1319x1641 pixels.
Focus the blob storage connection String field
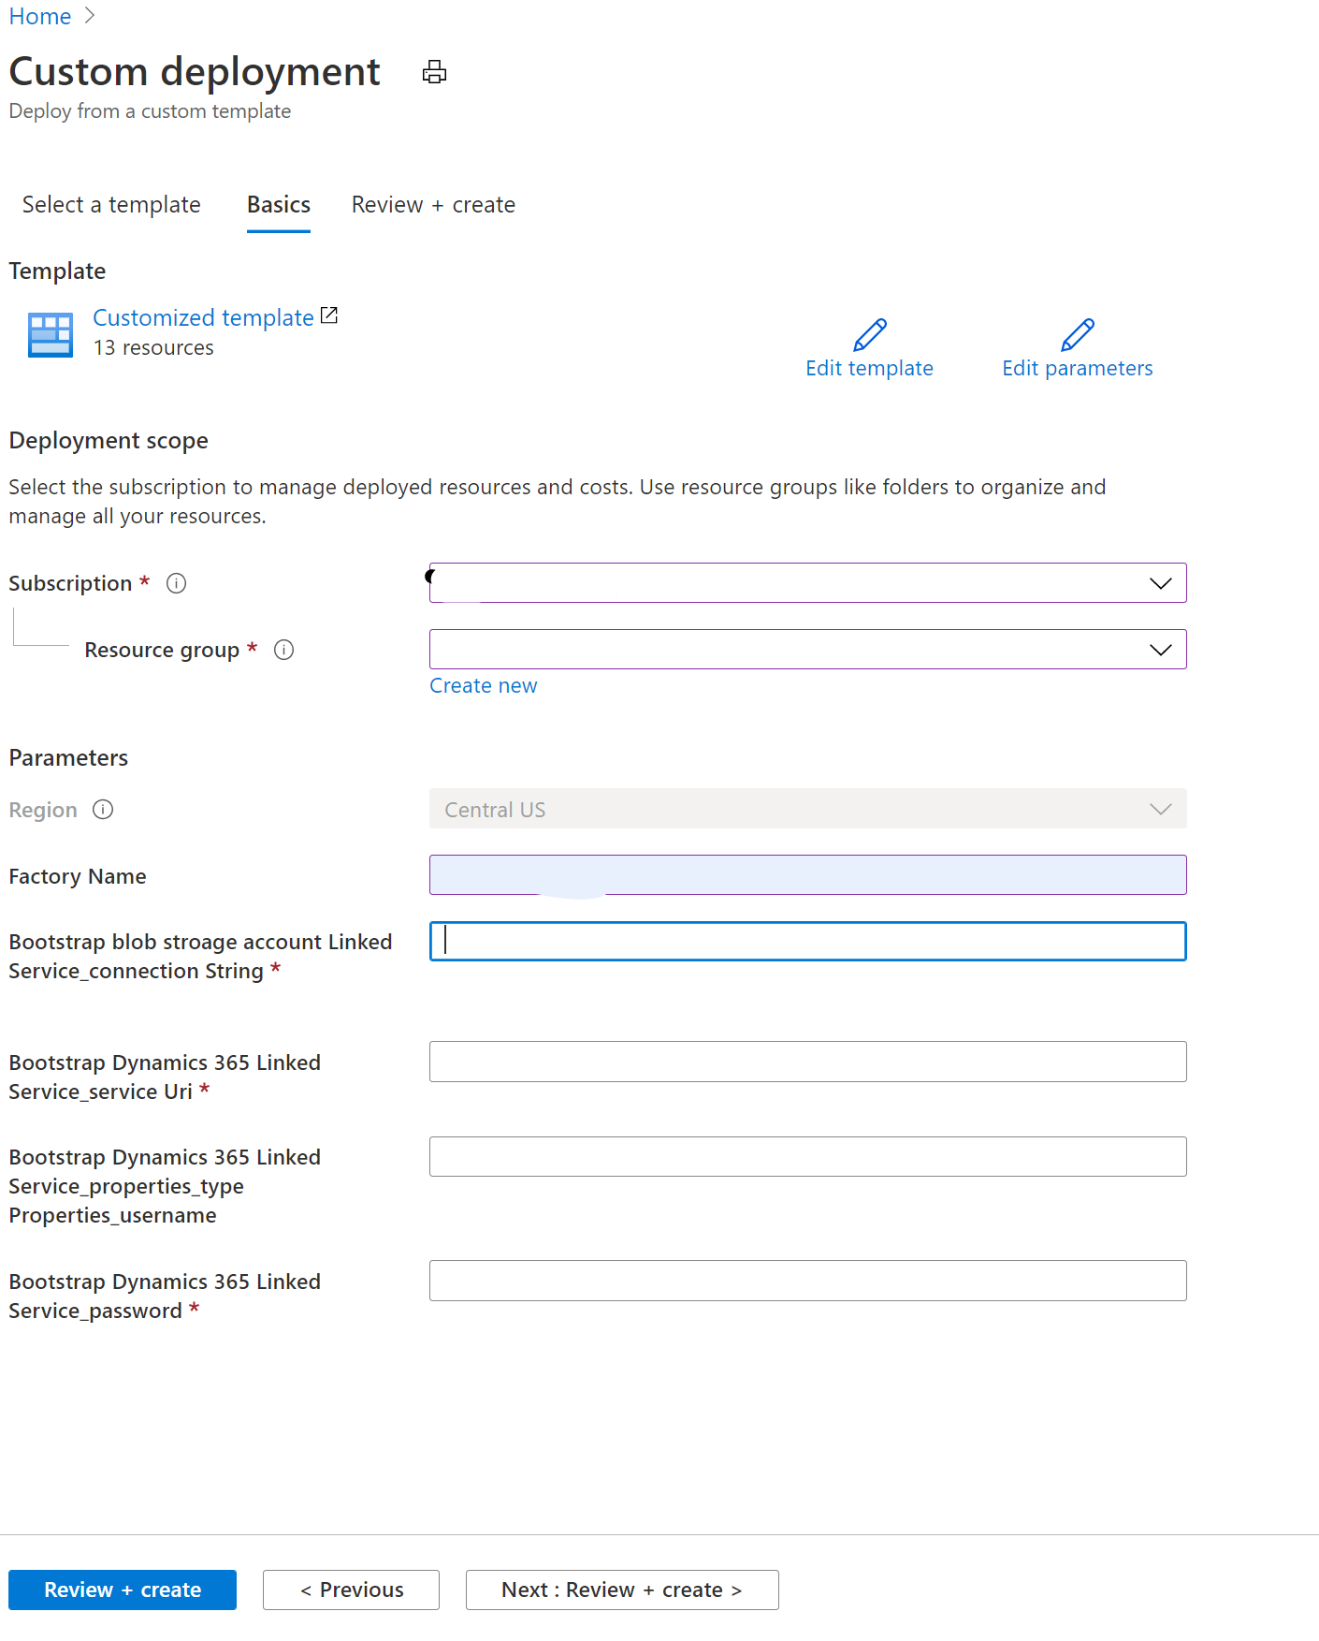808,942
